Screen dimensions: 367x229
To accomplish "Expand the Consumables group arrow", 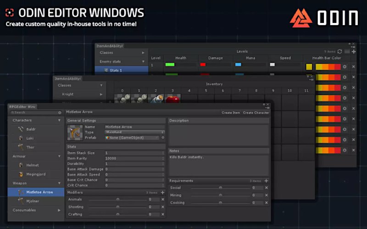I will pyautogui.click(x=59, y=210).
